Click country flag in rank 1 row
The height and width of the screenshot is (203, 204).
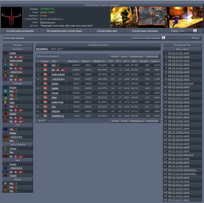(45, 65)
